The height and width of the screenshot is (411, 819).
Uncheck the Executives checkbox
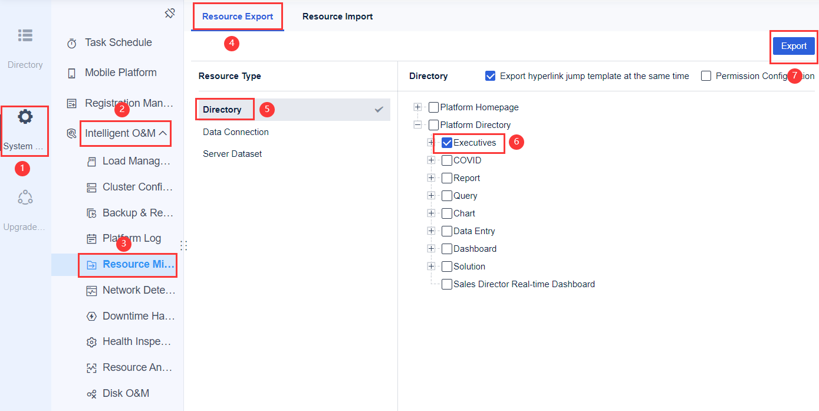(x=447, y=143)
